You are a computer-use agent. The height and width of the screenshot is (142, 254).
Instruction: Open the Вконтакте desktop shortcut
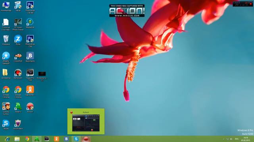30,57
